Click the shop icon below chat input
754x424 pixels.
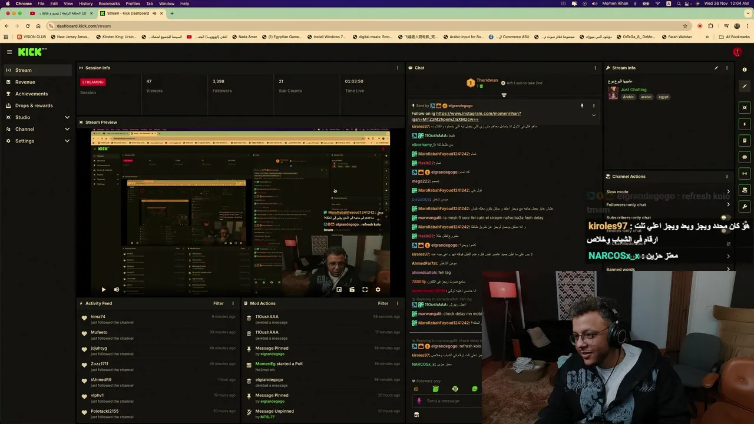coord(416,415)
